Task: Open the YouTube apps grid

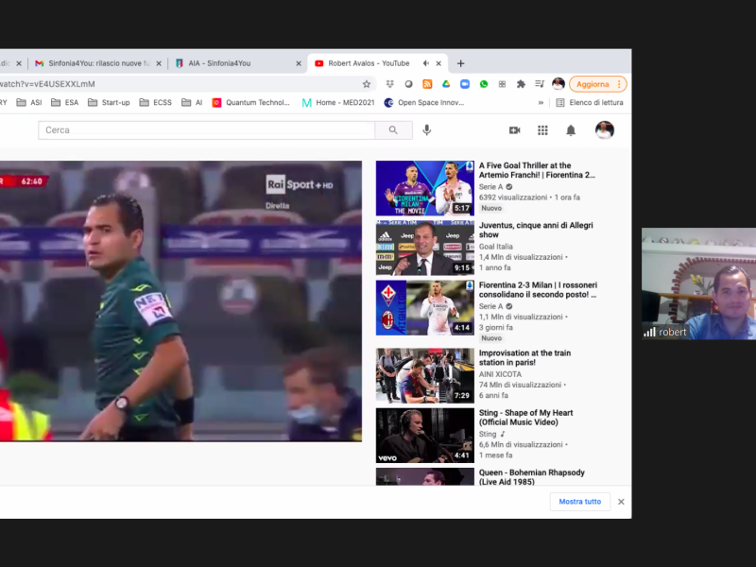Action: [x=542, y=130]
